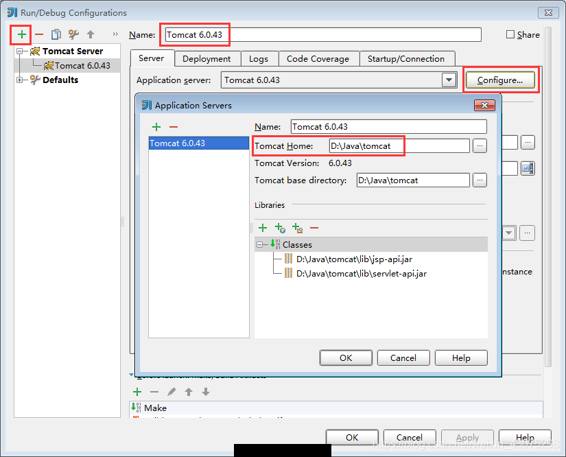Collapse the Tomcat Server tree node
Viewport: 566px width, 457px height.
(x=19, y=51)
